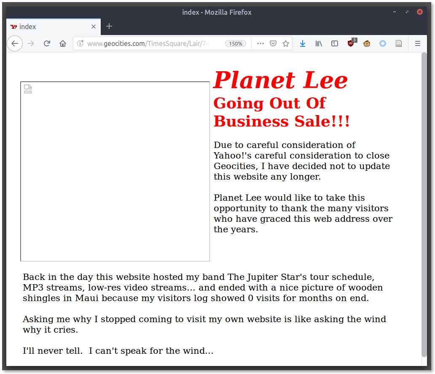The height and width of the screenshot is (374, 435).
Task: Open the Library bookmarks and history icon
Action: [319, 43]
